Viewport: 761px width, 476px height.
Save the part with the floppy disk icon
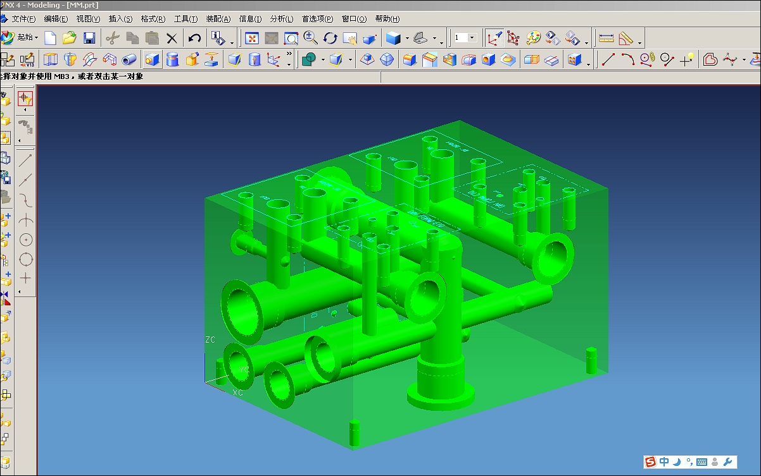89,38
